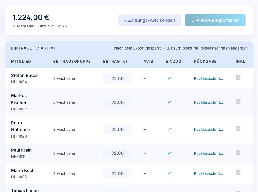Edit the amount field for Markus Fischer
258x192 pixels.
(x=117, y=102)
